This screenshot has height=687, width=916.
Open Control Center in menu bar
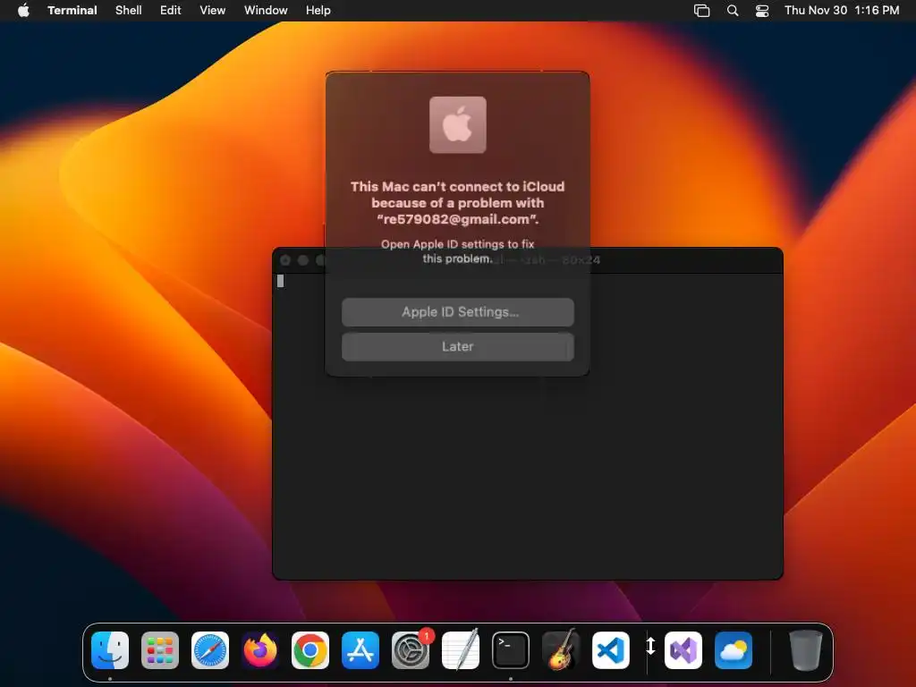click(762, 10)
